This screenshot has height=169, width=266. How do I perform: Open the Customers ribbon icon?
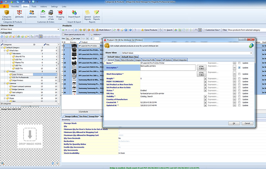click(x=32, y=14)
